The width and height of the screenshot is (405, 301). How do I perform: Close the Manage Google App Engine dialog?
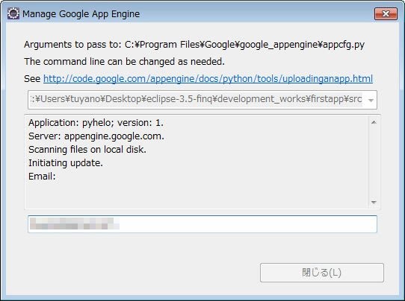386,13
